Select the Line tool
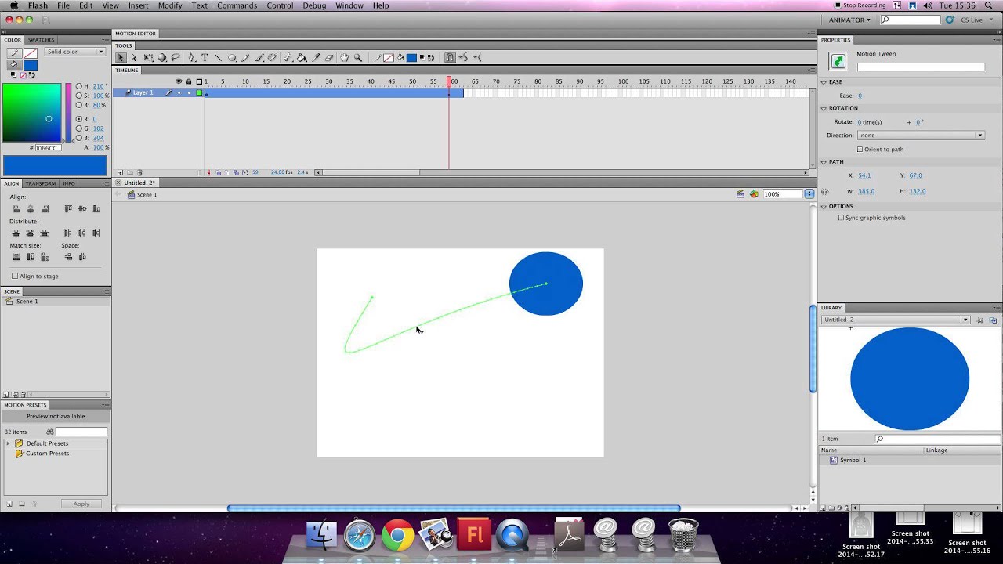 pos(218,57)
